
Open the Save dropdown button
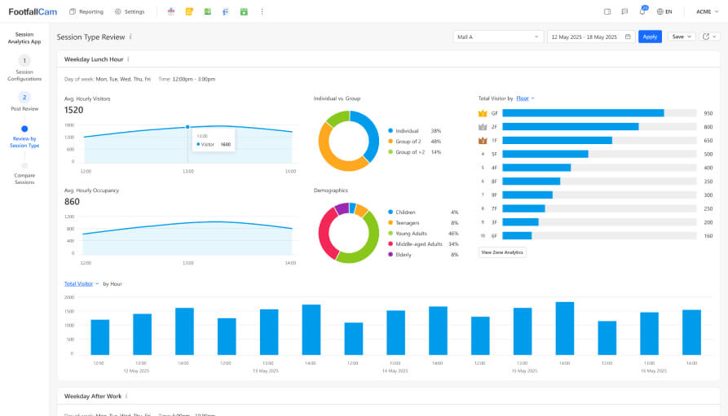point(681,37)
